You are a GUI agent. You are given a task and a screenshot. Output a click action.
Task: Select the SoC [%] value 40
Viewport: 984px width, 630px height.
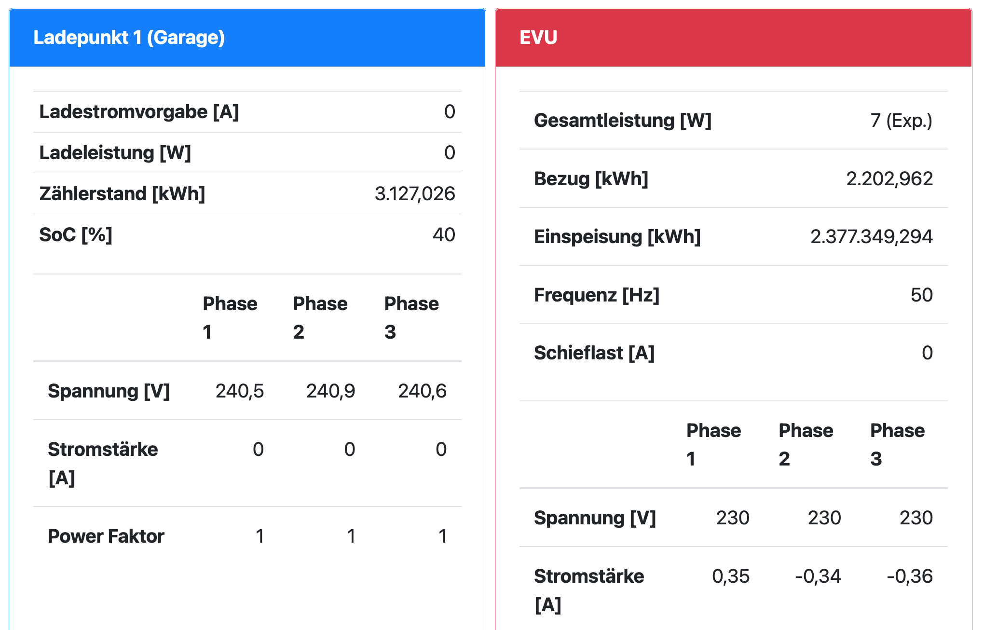tap(443, 235)
